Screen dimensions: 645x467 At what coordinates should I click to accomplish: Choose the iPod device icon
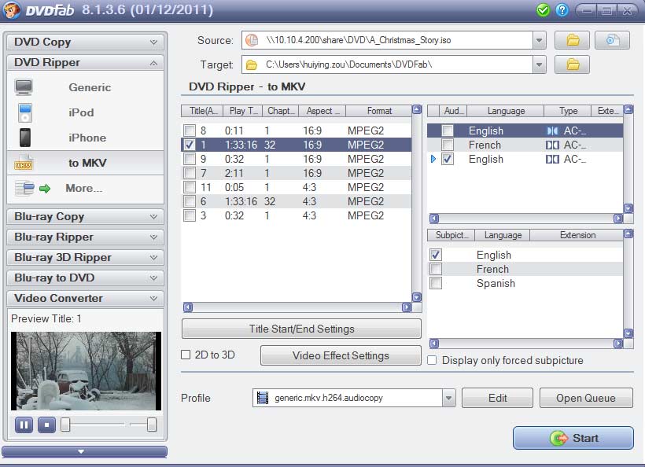[x=24, y=112]
